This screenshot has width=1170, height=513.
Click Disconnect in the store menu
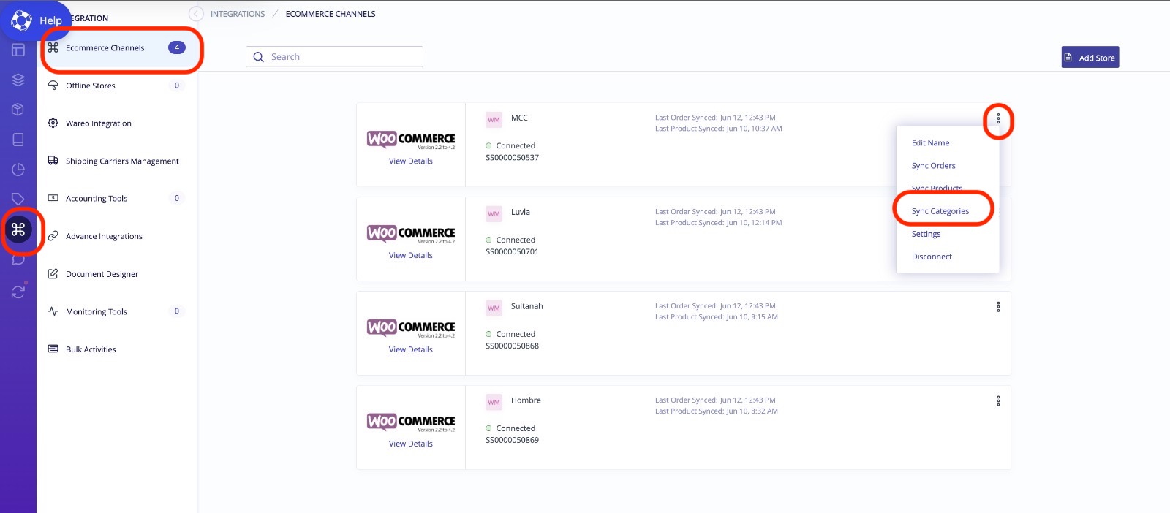point(932,256)
